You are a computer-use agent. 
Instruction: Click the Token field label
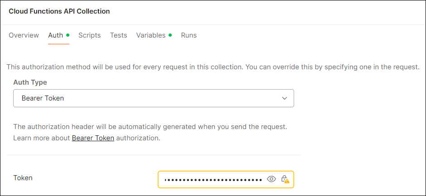click(x=23, y=178)
